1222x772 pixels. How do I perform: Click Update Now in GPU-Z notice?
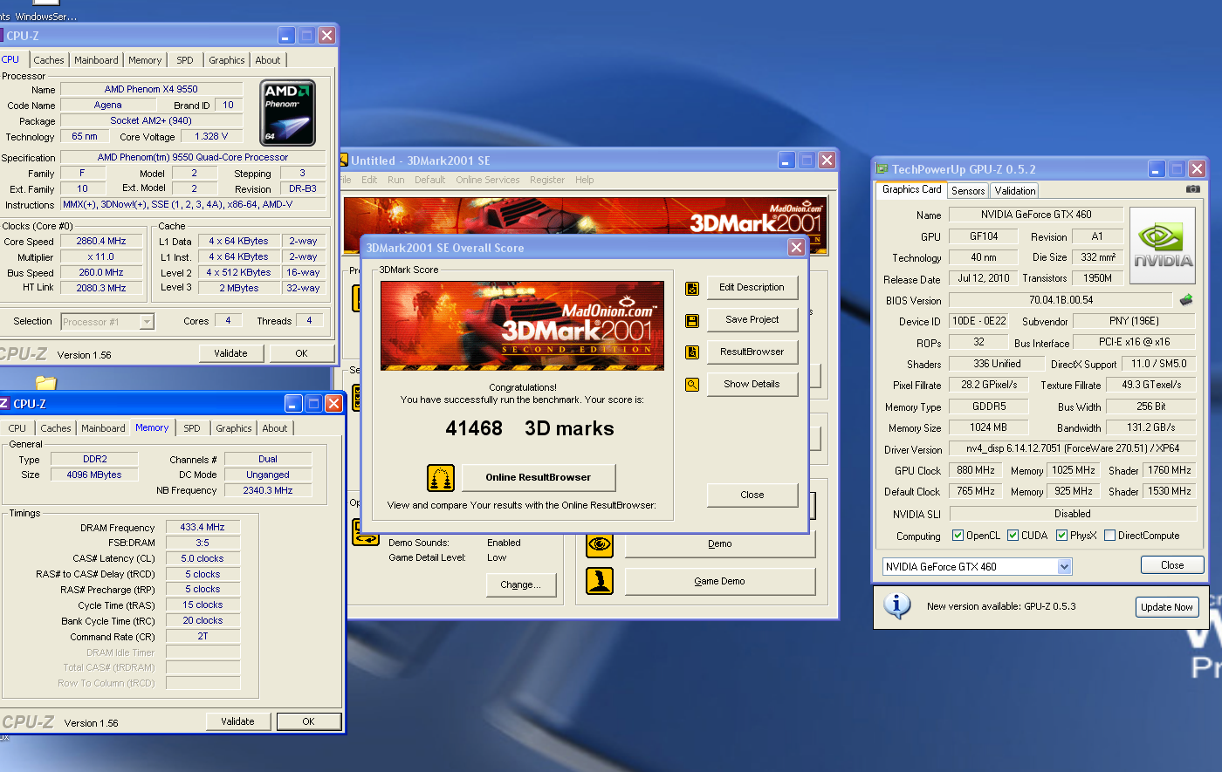pyautogui.click(x=1167, y=607)
